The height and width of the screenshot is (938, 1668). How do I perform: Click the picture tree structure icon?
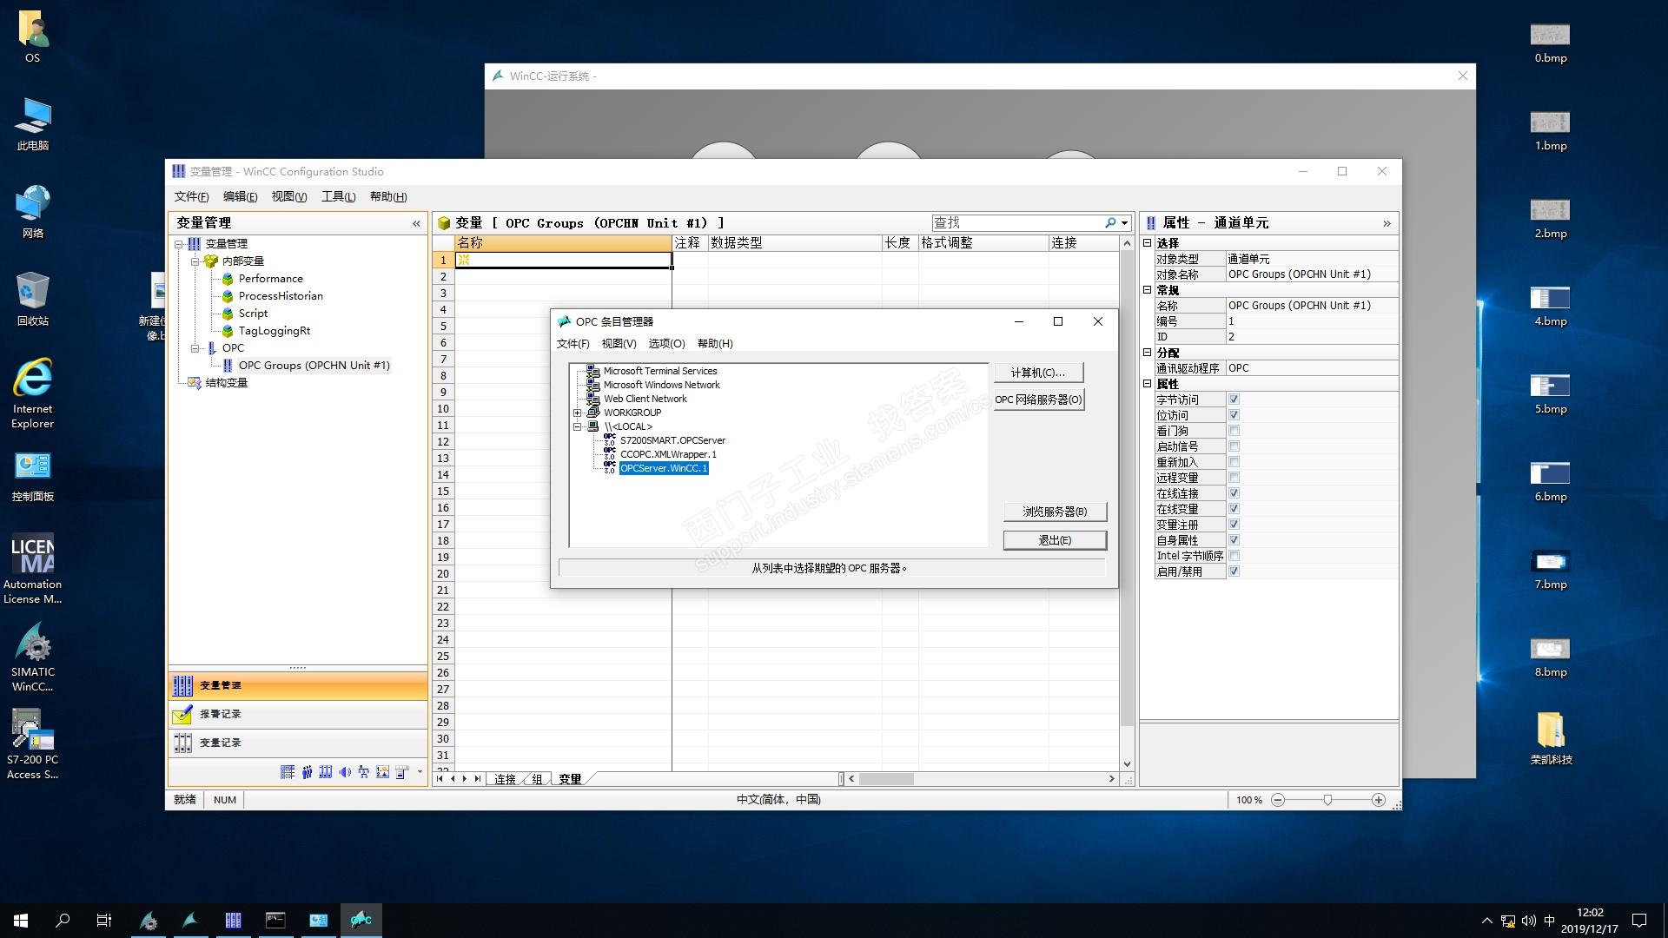[x=363, y=772]
